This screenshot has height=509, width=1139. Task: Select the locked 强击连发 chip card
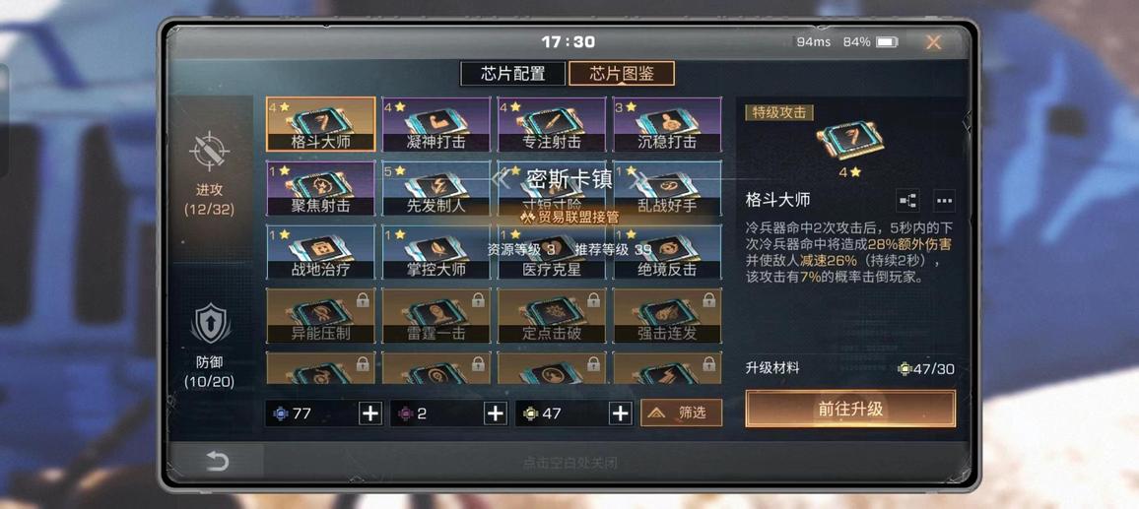click(668, 316)
